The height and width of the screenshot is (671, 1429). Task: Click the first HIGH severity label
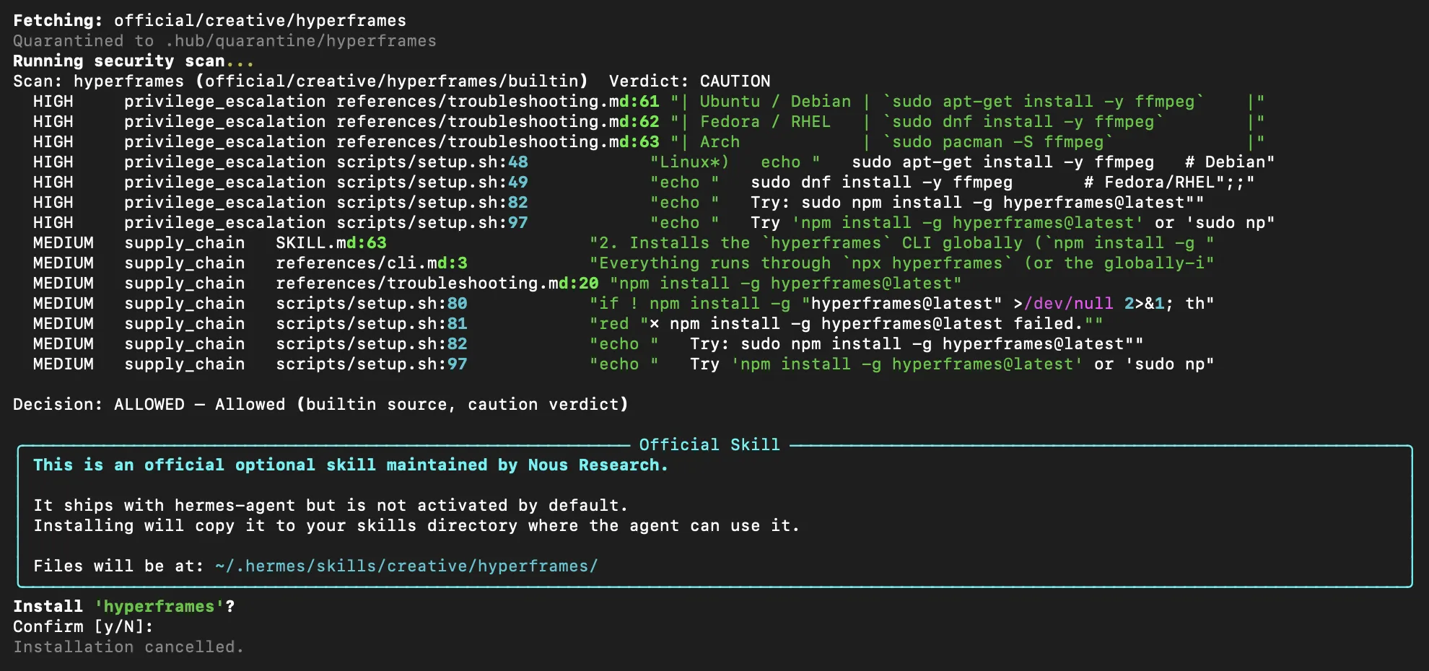click(53, 102)
